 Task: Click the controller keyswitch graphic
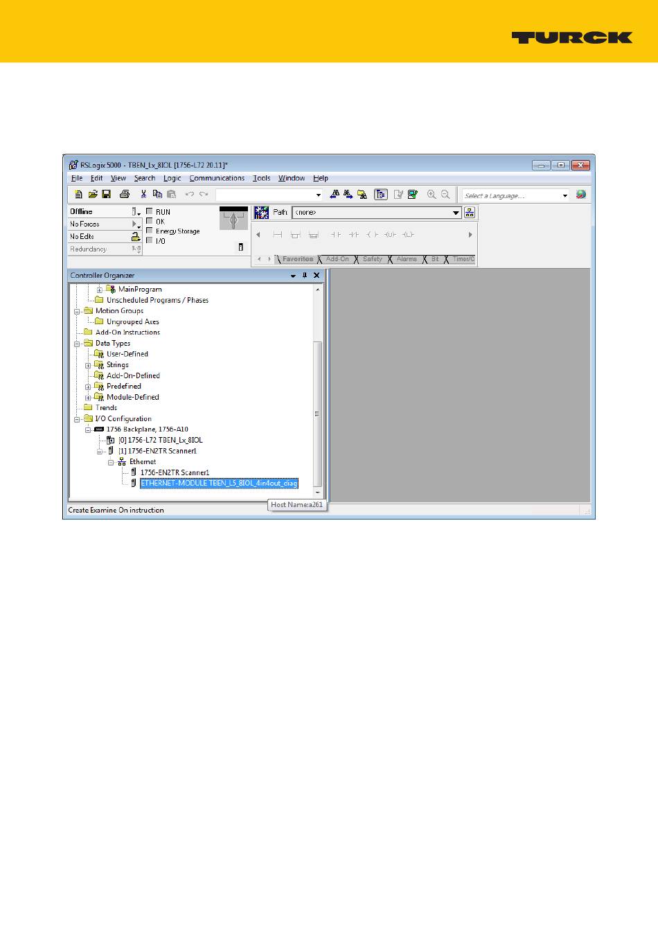[233, 219]
